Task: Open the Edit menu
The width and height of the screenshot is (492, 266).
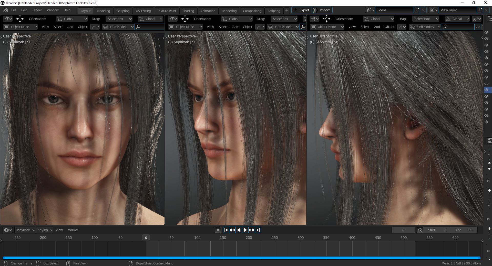Action: [x=24, y=10]
